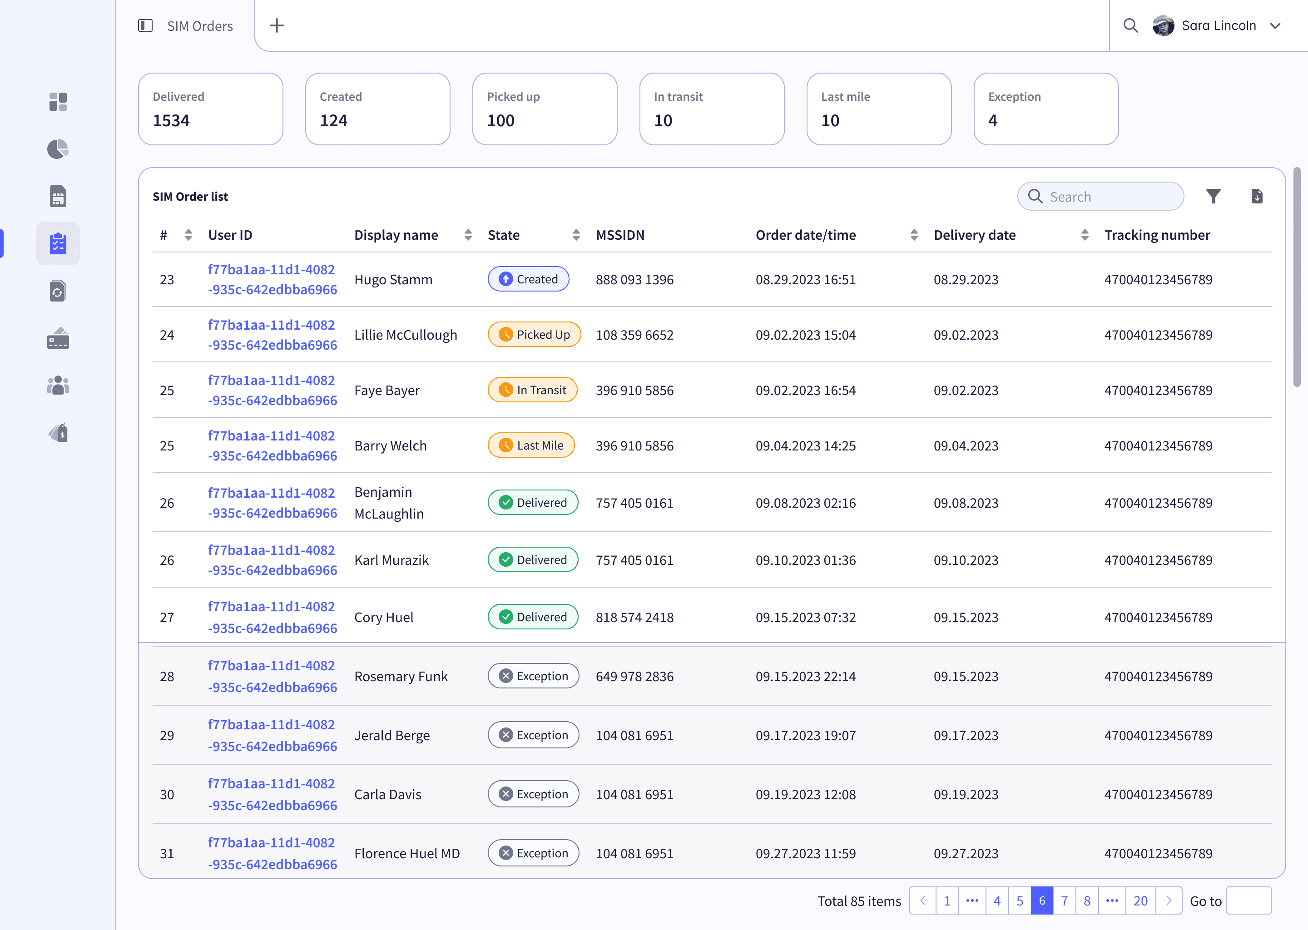
Task: Sort by Order date/time column arrows
Action: click(914, 235)
